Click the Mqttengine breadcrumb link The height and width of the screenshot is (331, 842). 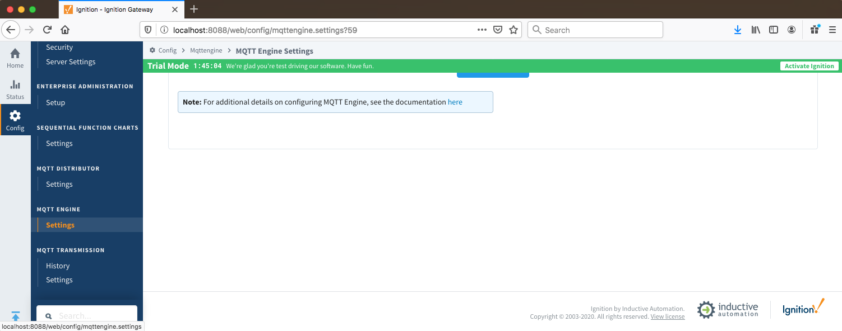coord(206,50)
